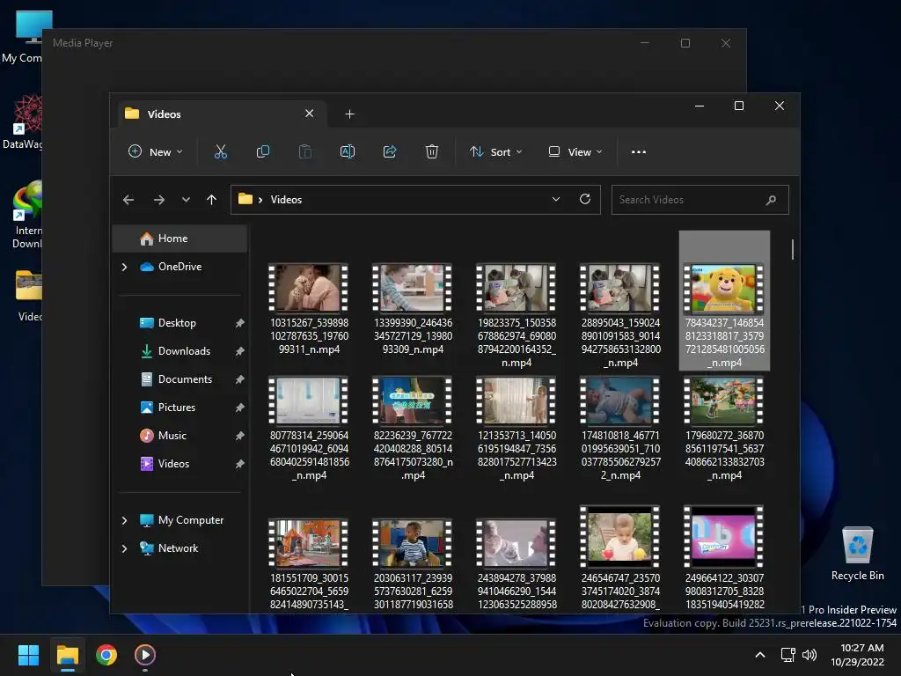The height and width of the screenshot is (676, 901).
Task: Click the Rename icon in toolbar
Action: [x=347, y=151]
